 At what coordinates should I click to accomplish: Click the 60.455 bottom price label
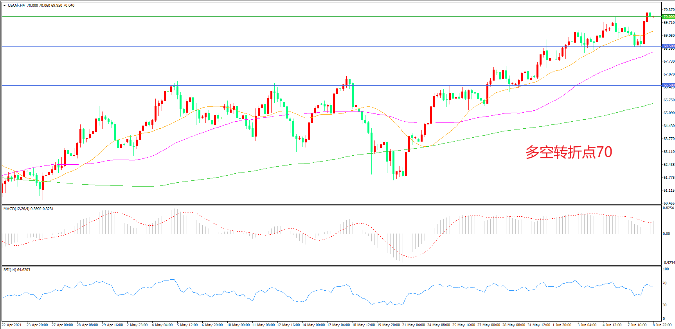click(669, 203)
